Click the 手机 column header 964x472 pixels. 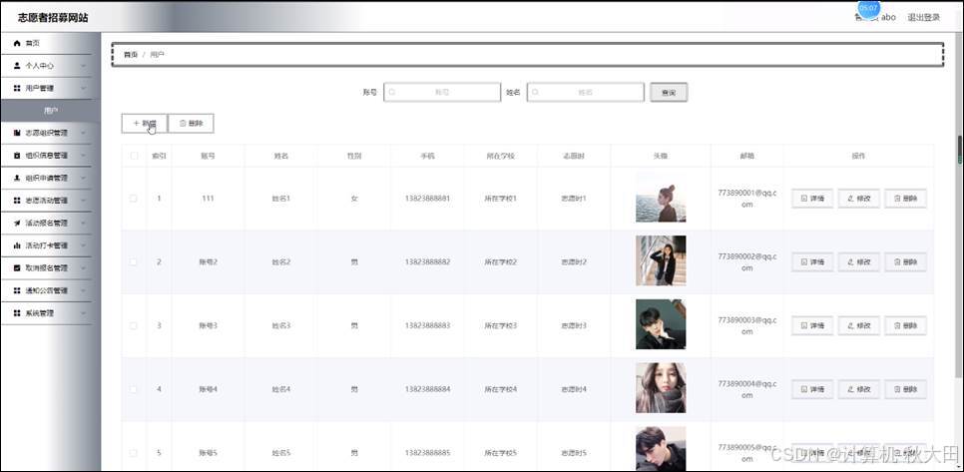(427, 156)
